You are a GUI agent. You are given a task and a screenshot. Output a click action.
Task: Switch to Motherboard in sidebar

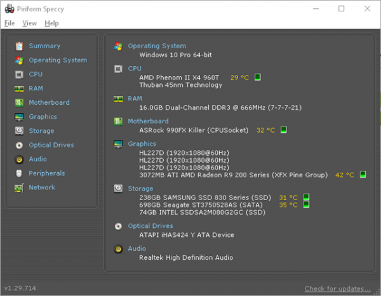49,102
